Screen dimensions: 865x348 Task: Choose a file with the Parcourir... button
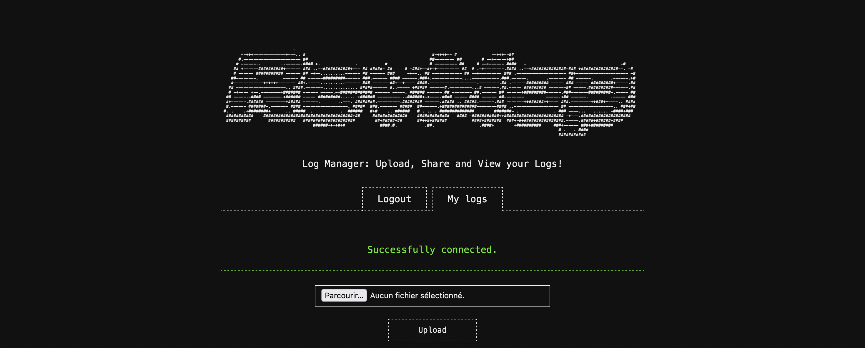[344, 296]
